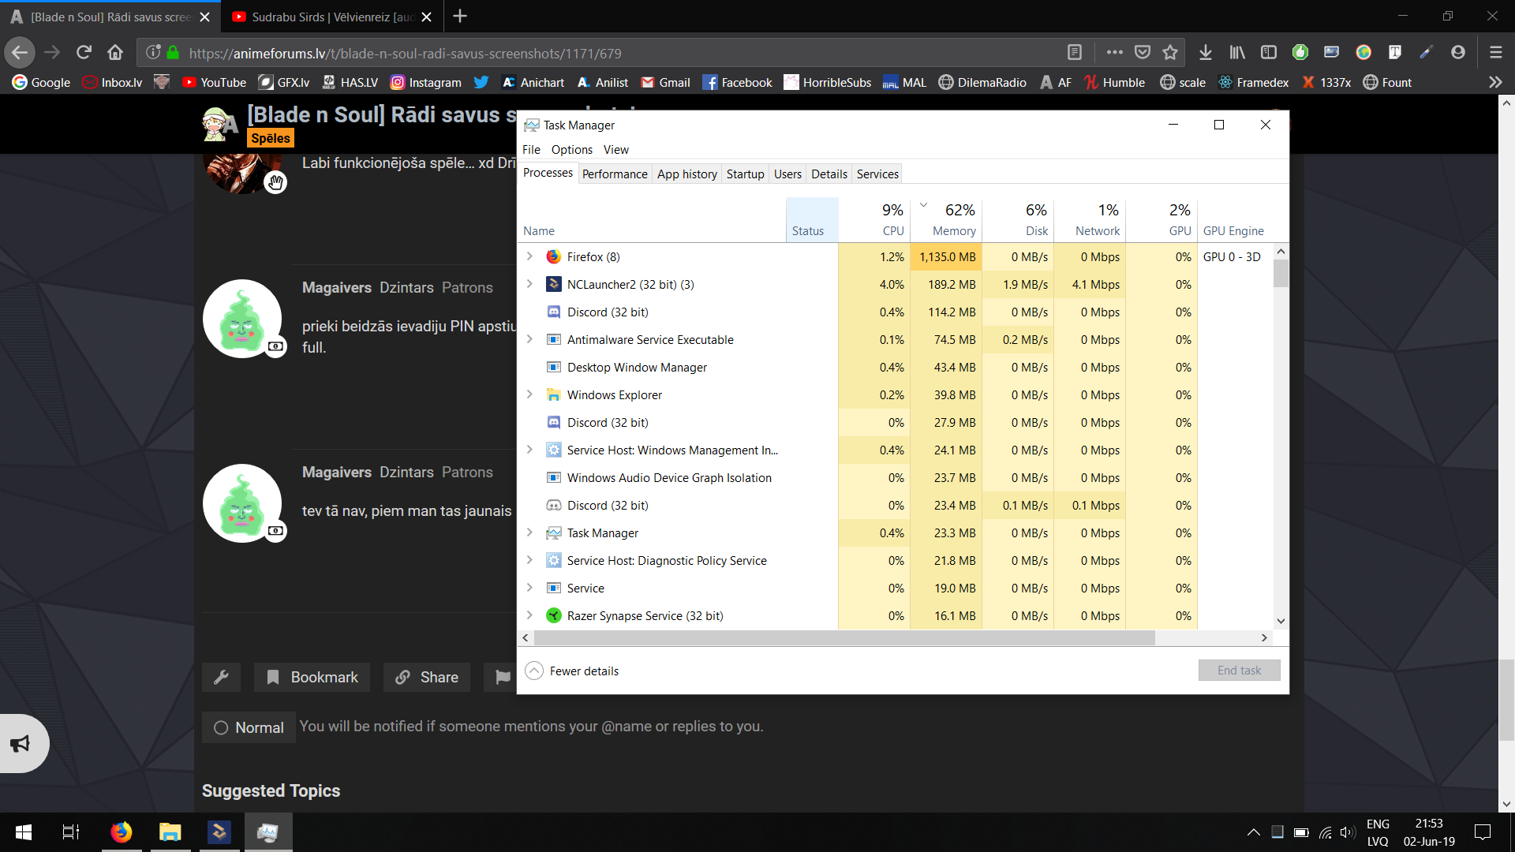Bookmark page with star icon
Image resolution: width=1515 pixels, height=852 pixels.
point(1170,53)
